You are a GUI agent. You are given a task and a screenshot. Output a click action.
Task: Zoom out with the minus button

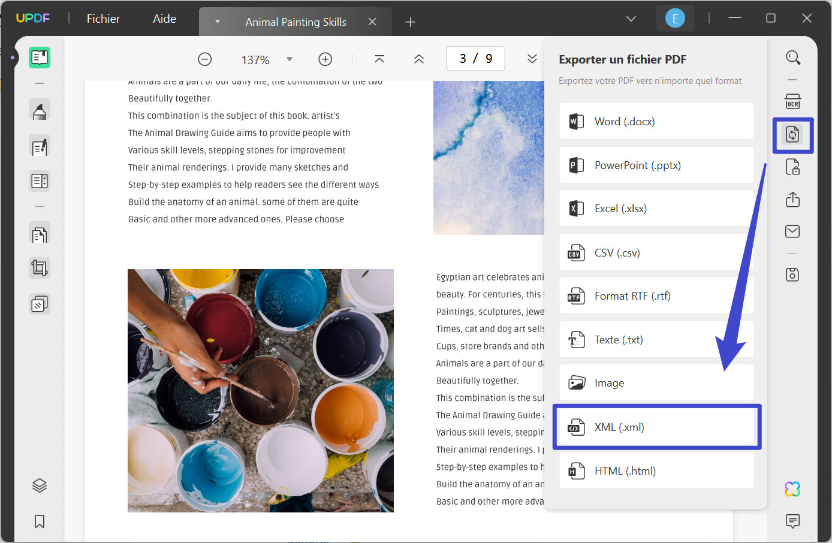(x=205, y=59)
